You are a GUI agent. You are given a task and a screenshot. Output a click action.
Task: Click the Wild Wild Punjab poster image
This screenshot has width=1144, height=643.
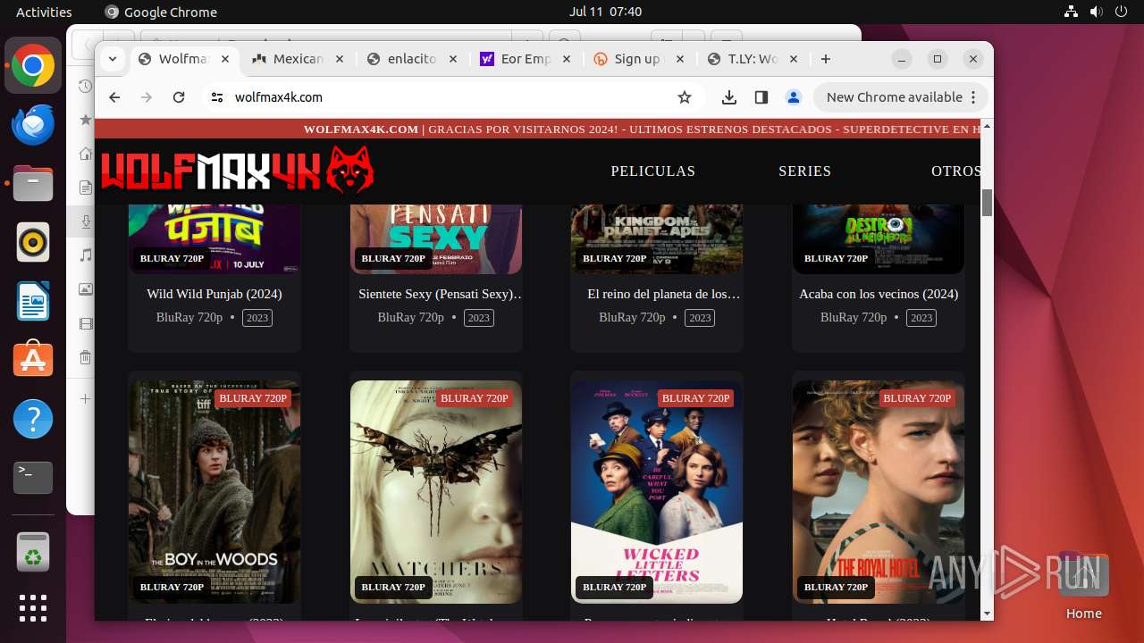pos(214,238)
